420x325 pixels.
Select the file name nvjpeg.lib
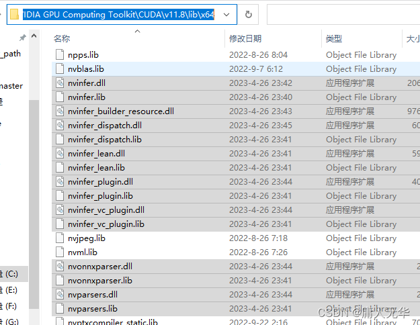point(87,238)
